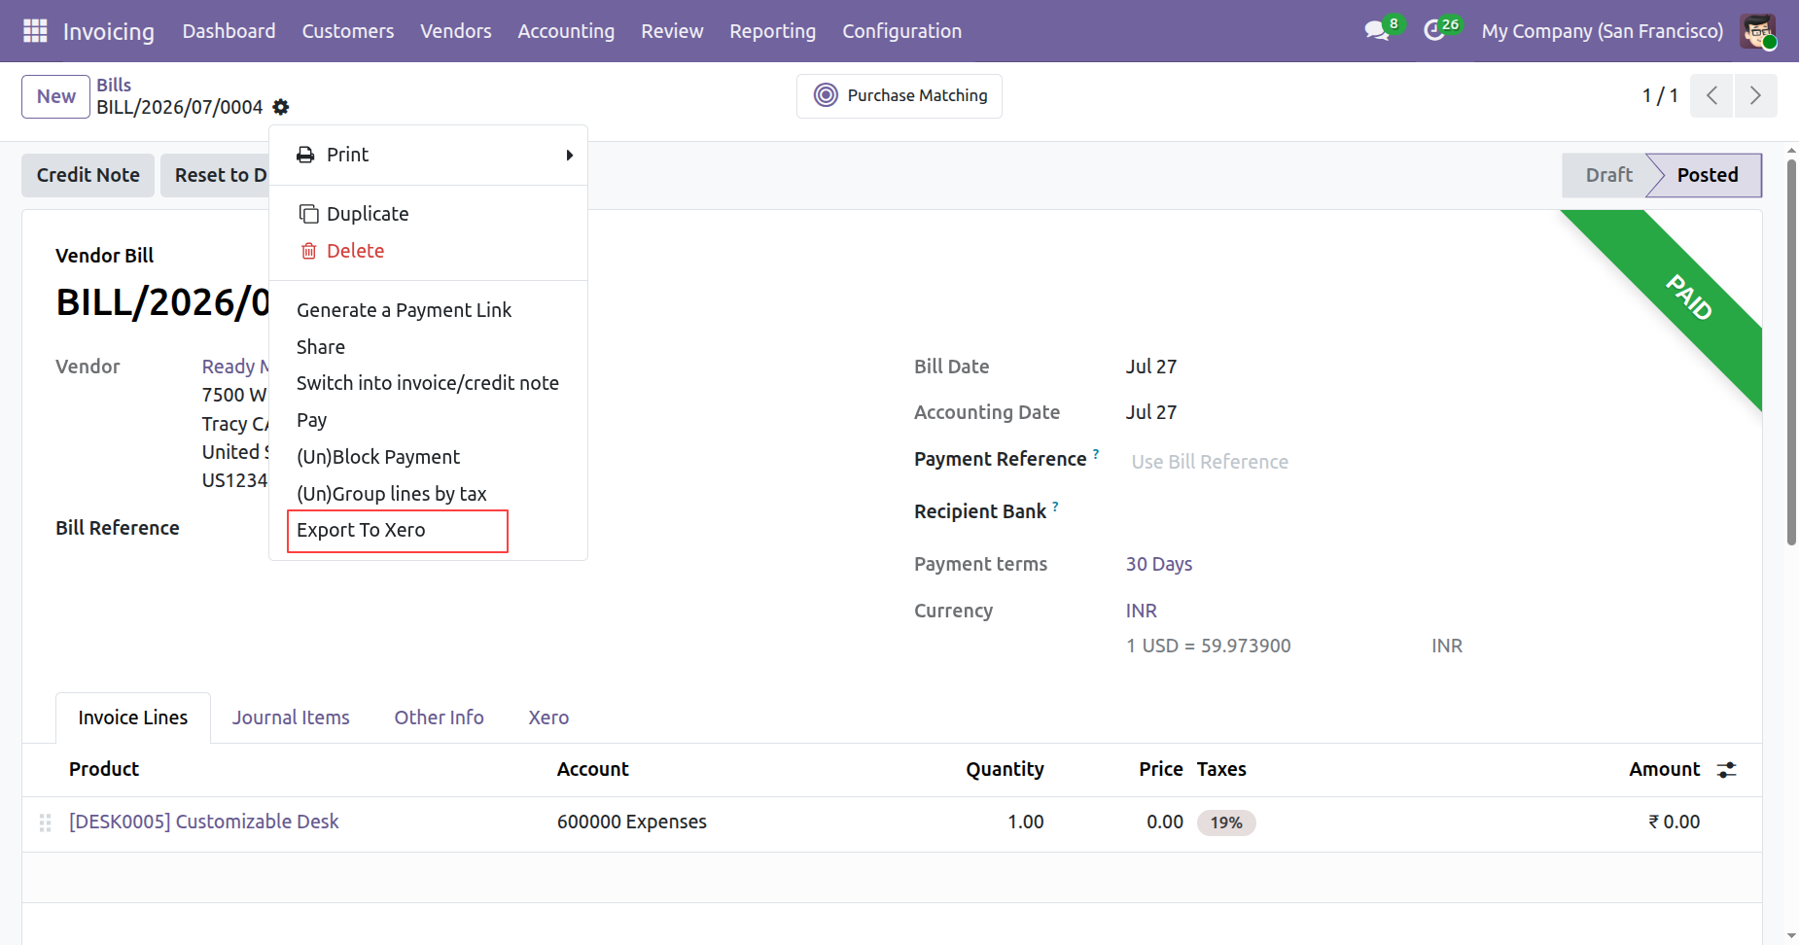Image resolution: width=1799 pixels, height=945 pixels.
Task: Click the Purchase Matching button
Action: pos(899,95)
